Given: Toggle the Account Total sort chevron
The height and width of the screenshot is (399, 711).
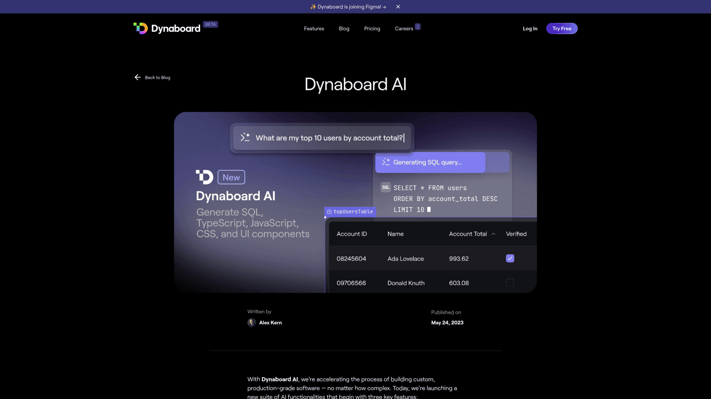Looking at the screenshot, I should [493, 234].
